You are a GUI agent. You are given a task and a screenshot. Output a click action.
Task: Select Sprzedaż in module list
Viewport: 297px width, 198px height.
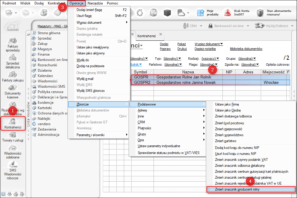pyautogui.click(x=45, y=38)
